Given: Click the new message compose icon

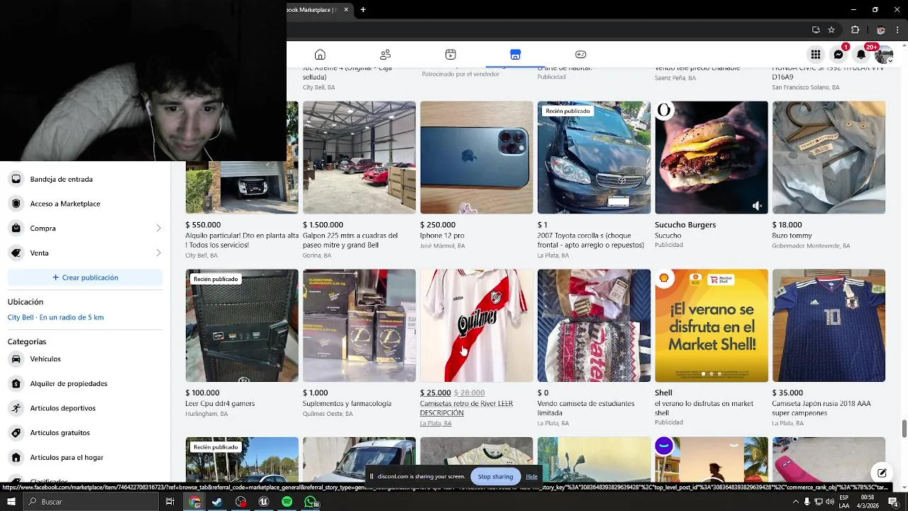Looking at the screenshot, I should tap(882, 473).
